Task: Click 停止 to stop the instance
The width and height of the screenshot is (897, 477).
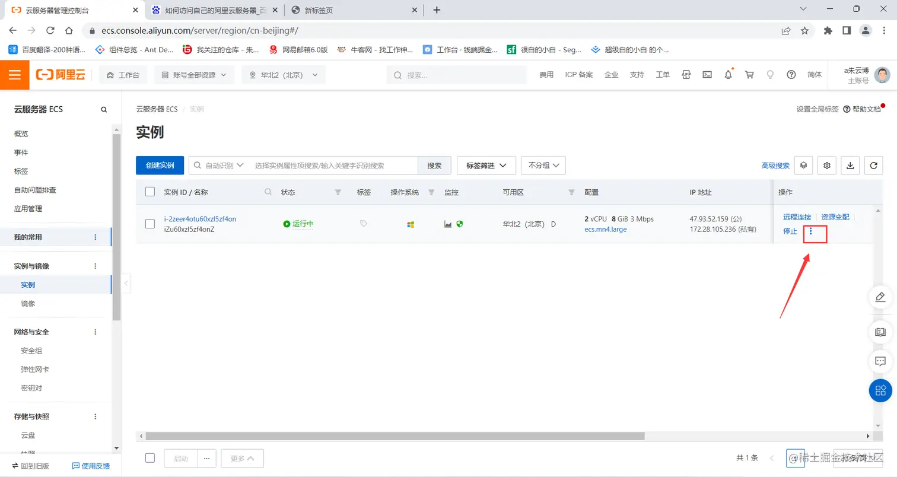Action: [790, 231]
